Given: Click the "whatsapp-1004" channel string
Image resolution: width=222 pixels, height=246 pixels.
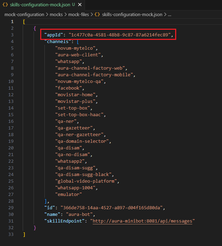Looking at the screenshot, I should pos(75,188).
